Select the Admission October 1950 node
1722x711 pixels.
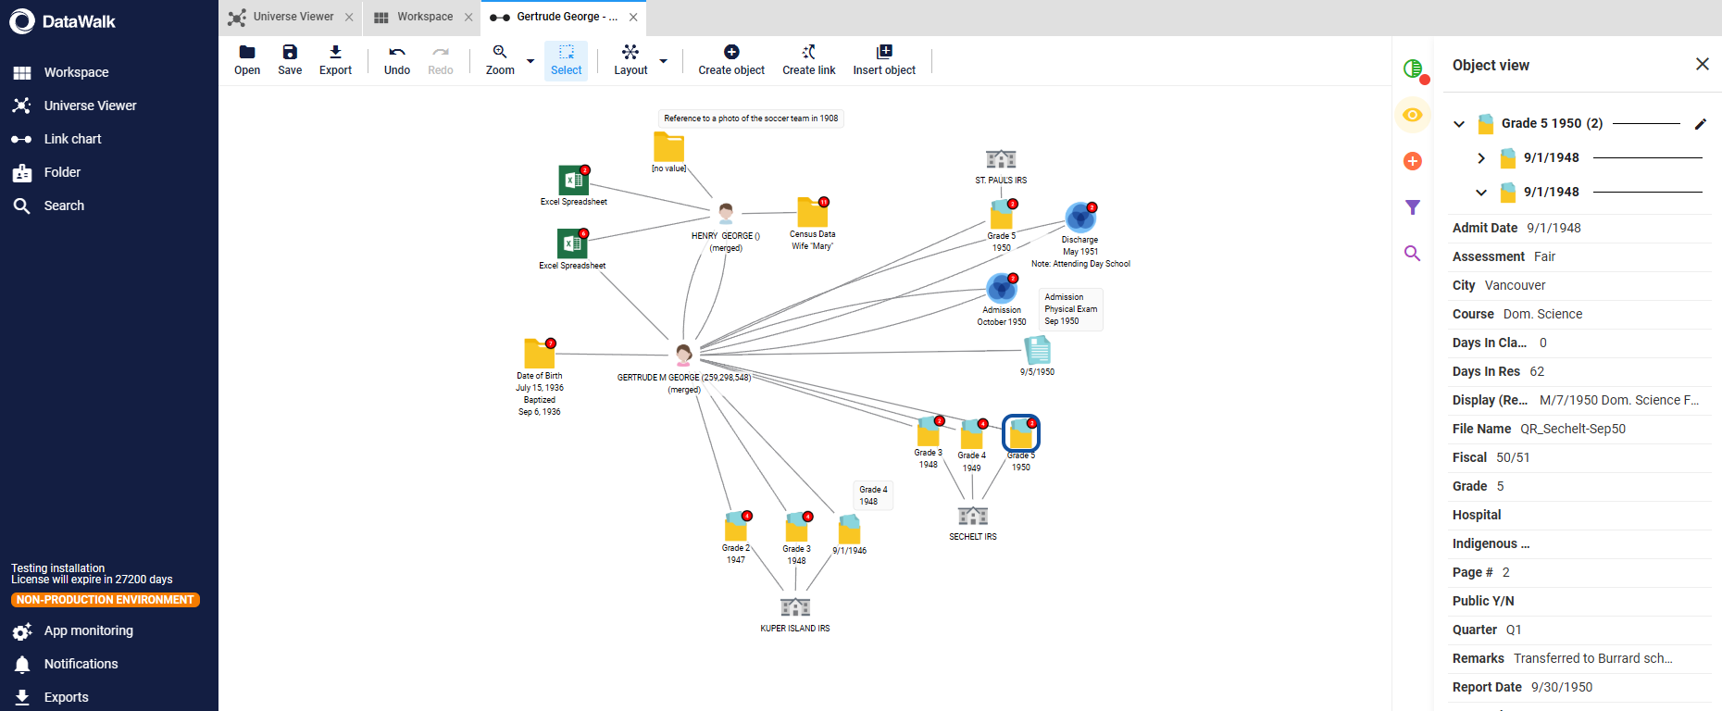tap(1002, 288)
